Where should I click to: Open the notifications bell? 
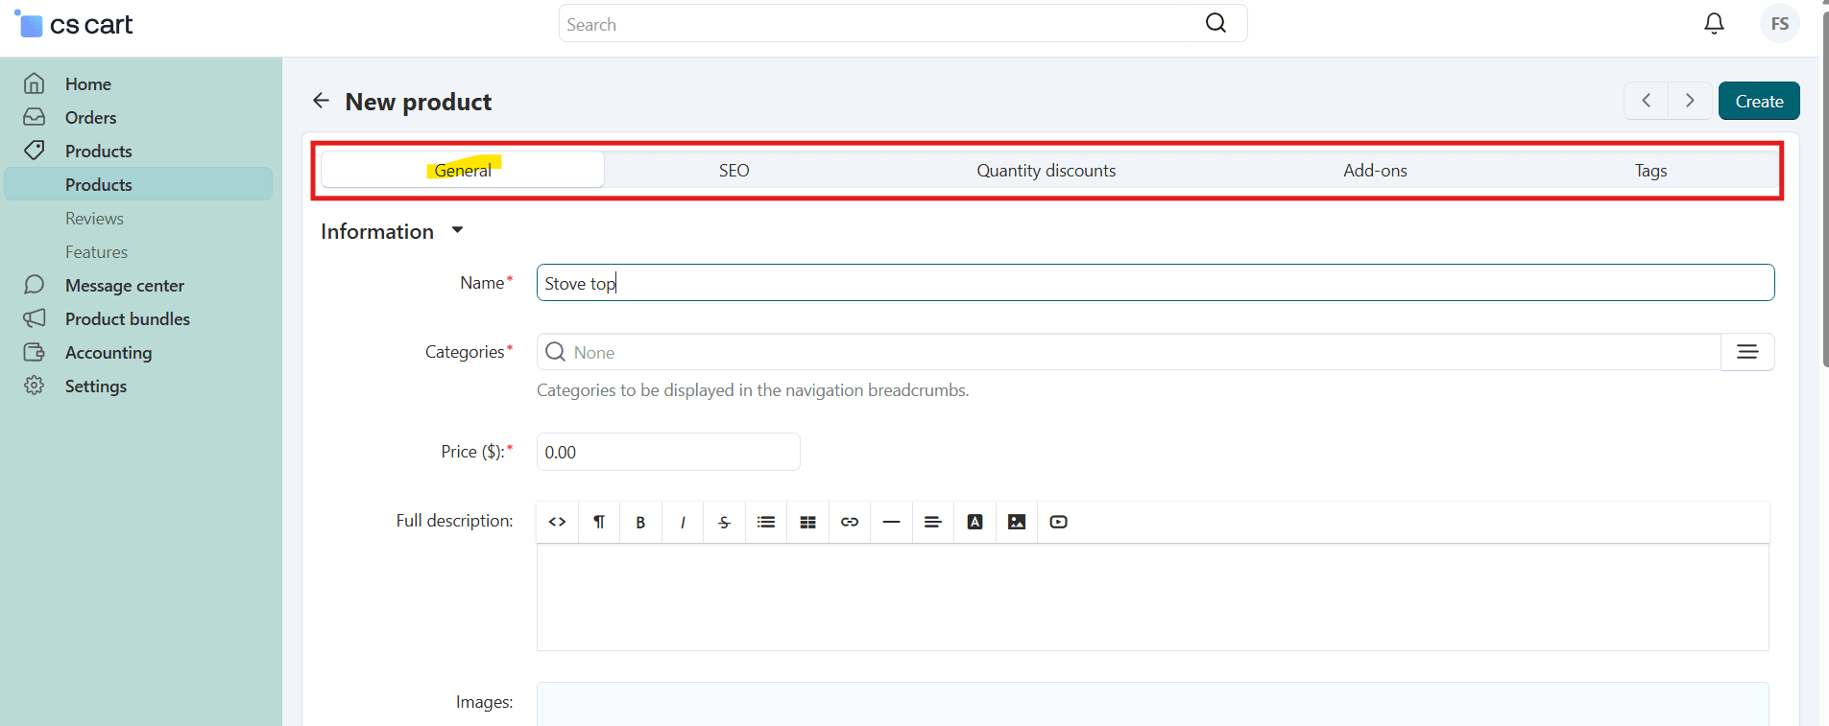(x=1714, y=24)
